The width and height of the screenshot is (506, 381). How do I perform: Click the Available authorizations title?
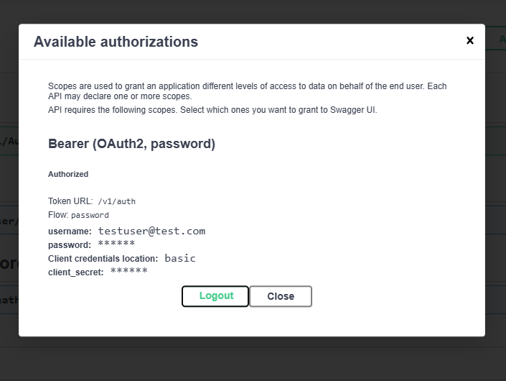pos(116,42)
